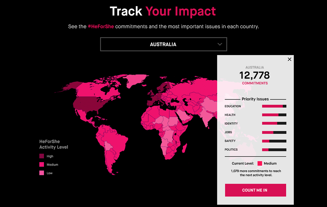The width and height of the screenshot is (327, 207).
Task: Click the #HeForShe hashtag link
Action: (101, 27)
